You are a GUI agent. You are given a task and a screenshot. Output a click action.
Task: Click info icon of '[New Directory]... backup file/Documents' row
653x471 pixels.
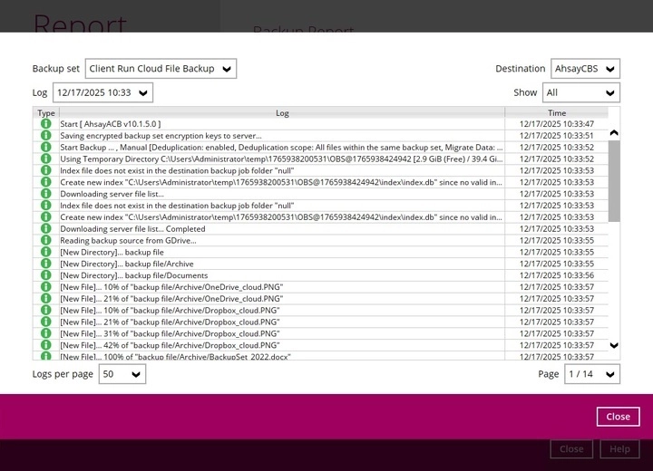(46, 275)
